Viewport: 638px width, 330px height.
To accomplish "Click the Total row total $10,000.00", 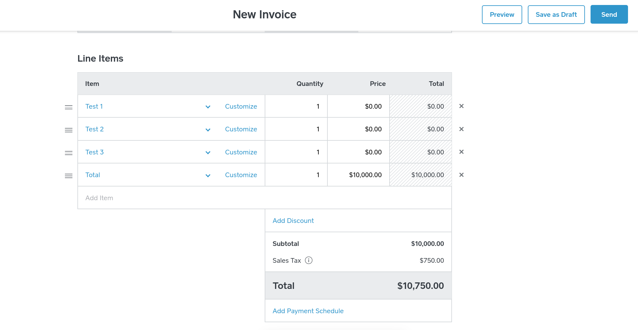I will pos(427,175).
